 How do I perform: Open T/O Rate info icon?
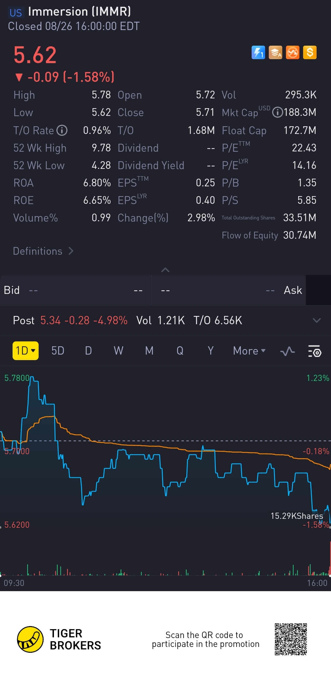(62, 130)
